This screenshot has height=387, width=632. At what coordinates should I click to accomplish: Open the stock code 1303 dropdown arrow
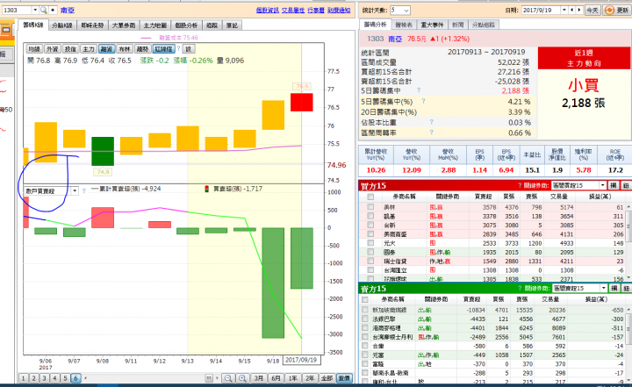pos(35,10)
